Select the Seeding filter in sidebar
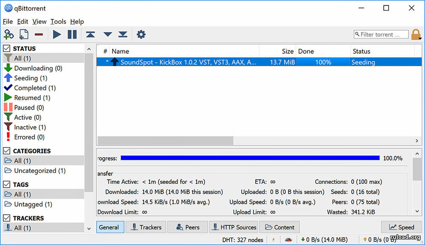425x245 pixels. 30,78
